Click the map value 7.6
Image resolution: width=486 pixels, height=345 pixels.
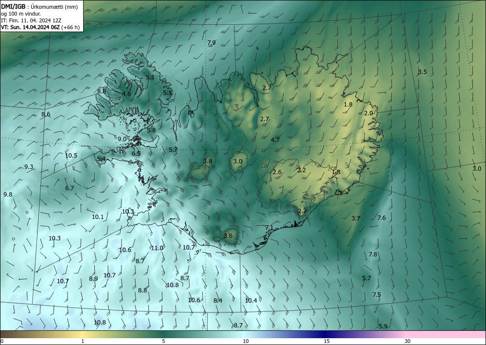(x=381, y=218)
